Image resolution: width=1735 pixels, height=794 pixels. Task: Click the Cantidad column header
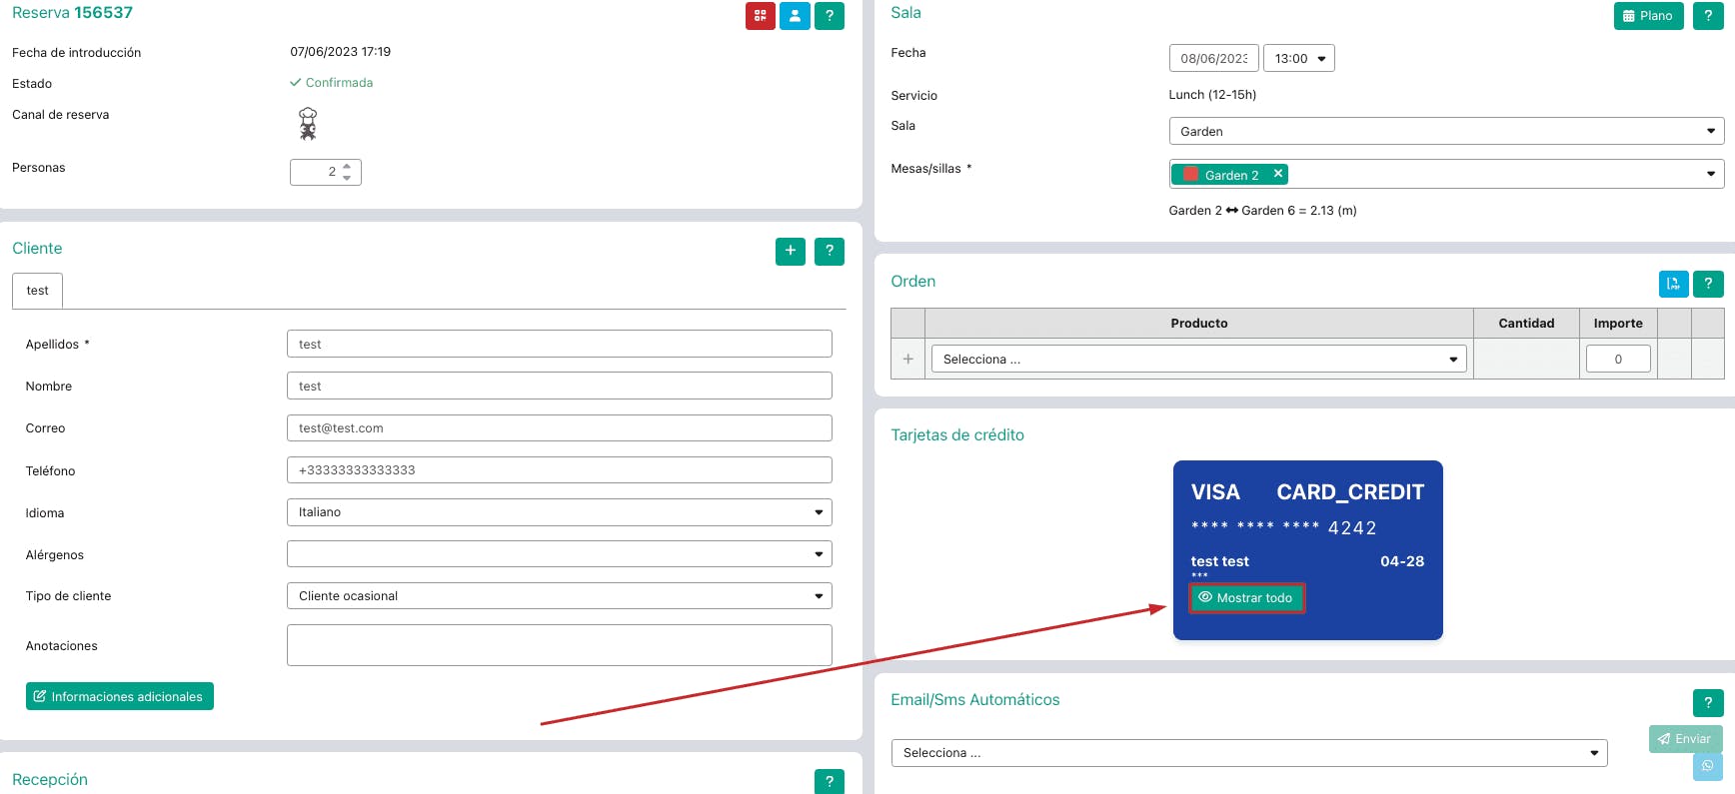pos(1526,323)
